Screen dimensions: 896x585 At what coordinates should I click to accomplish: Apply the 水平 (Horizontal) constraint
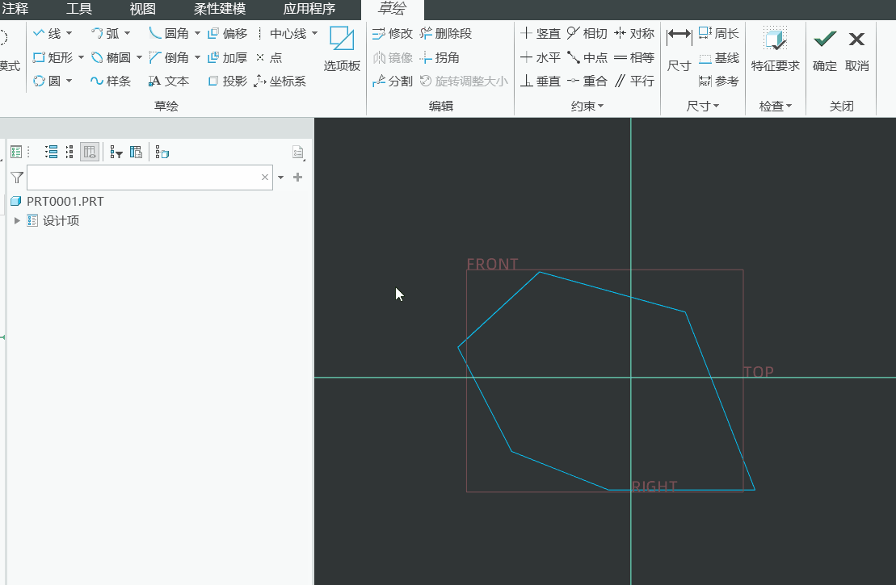540,57
